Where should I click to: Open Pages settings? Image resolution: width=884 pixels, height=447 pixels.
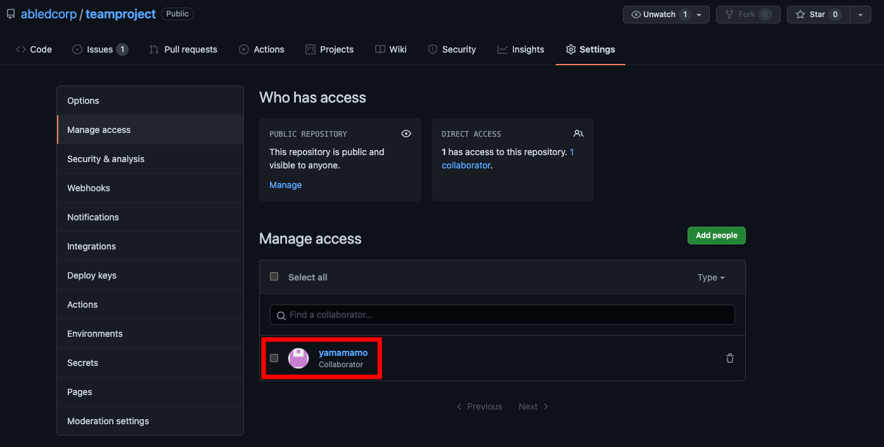point(150,392)
